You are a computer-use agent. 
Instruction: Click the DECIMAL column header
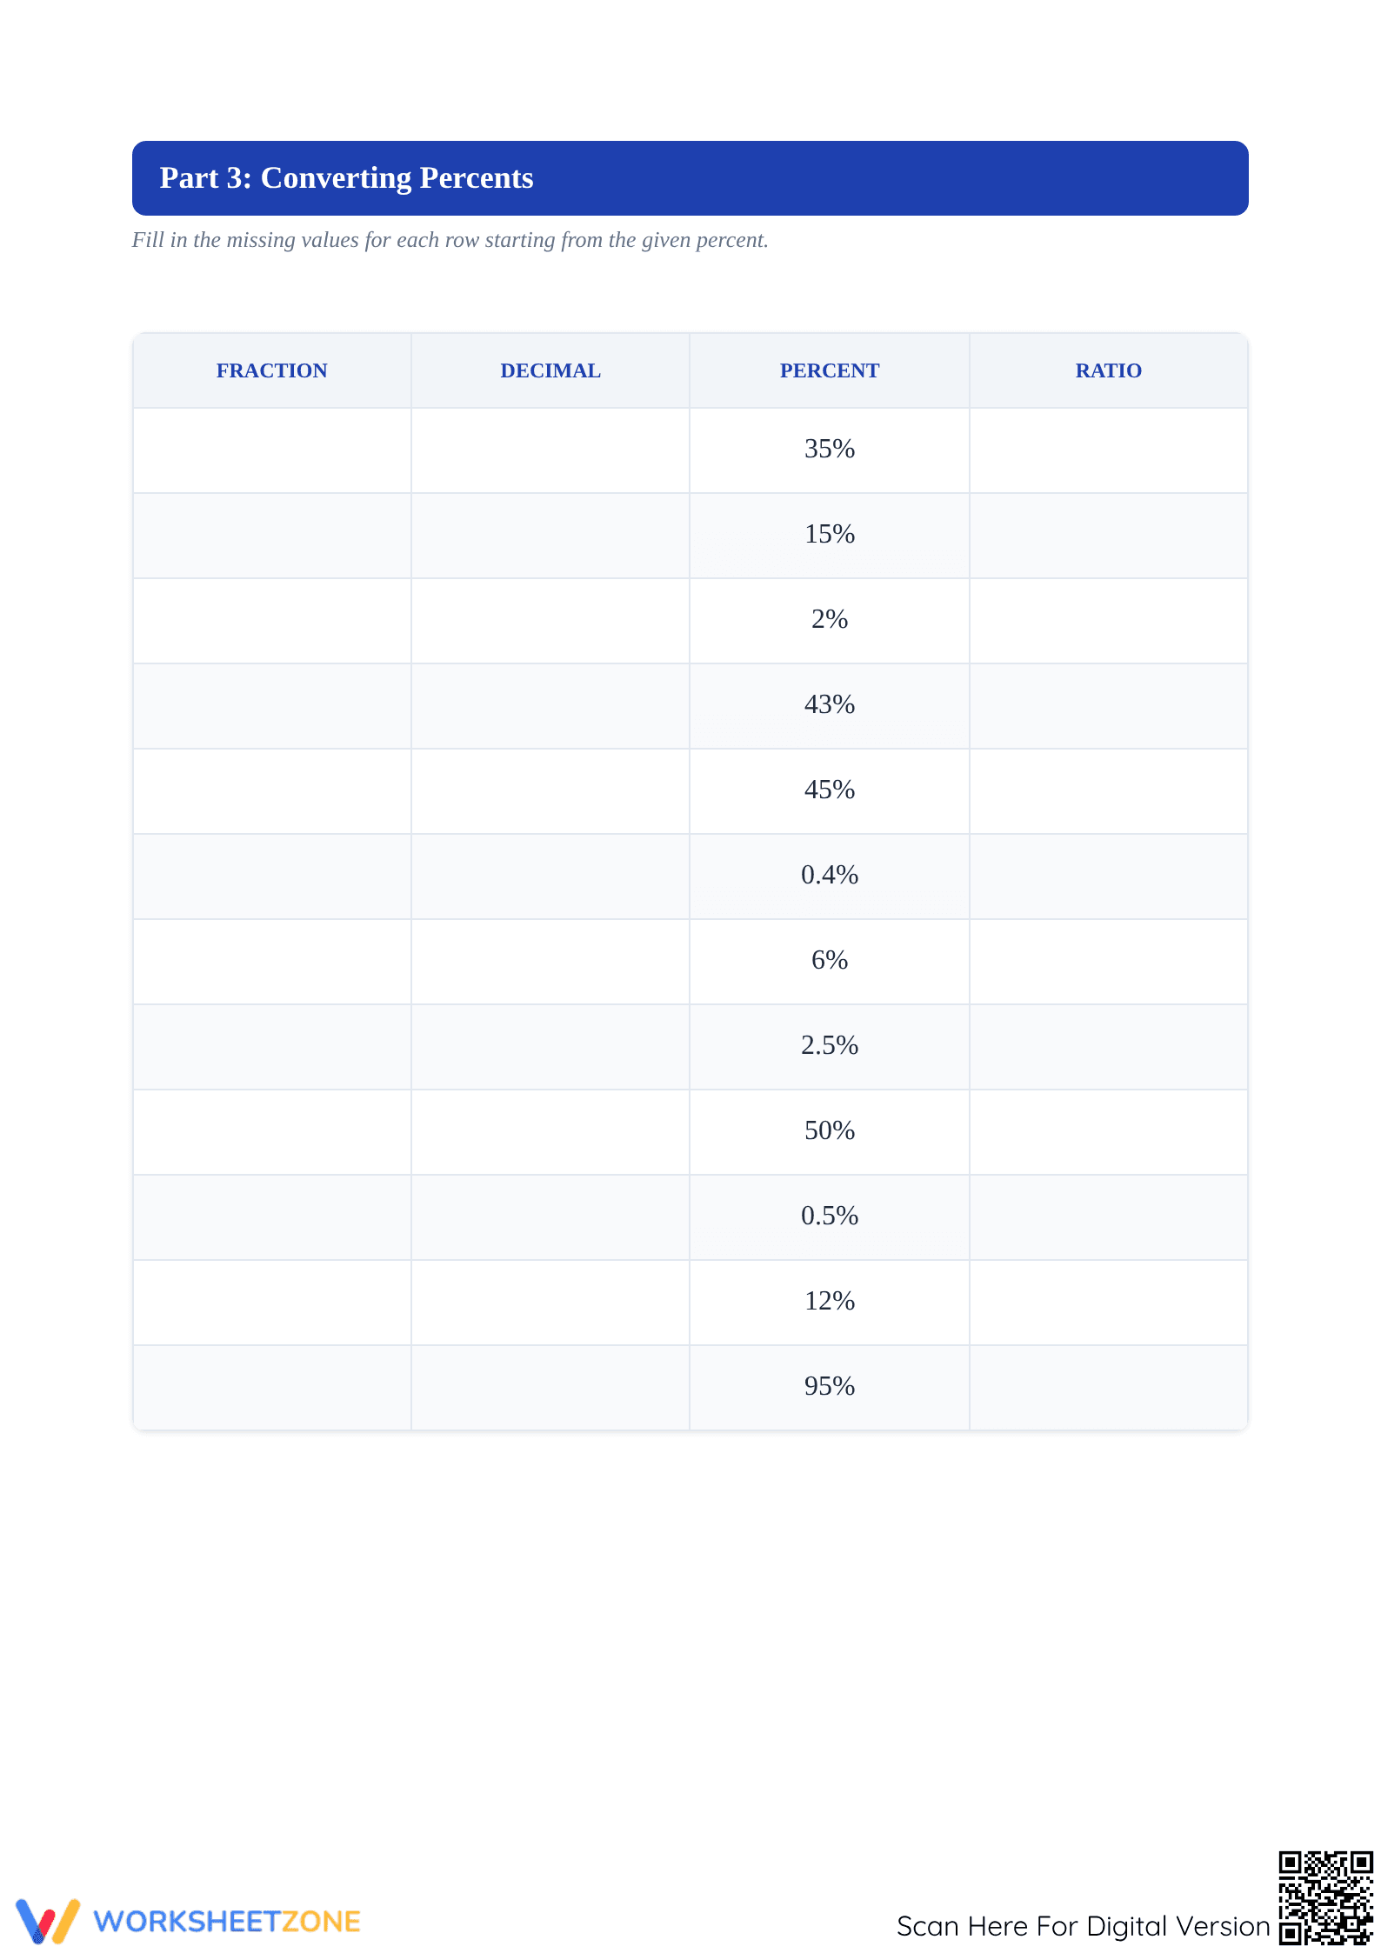tap(550, 370)
